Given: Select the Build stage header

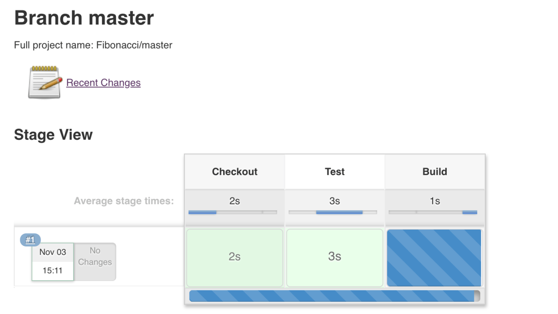Looking at the screenshot, I should 435,172.
